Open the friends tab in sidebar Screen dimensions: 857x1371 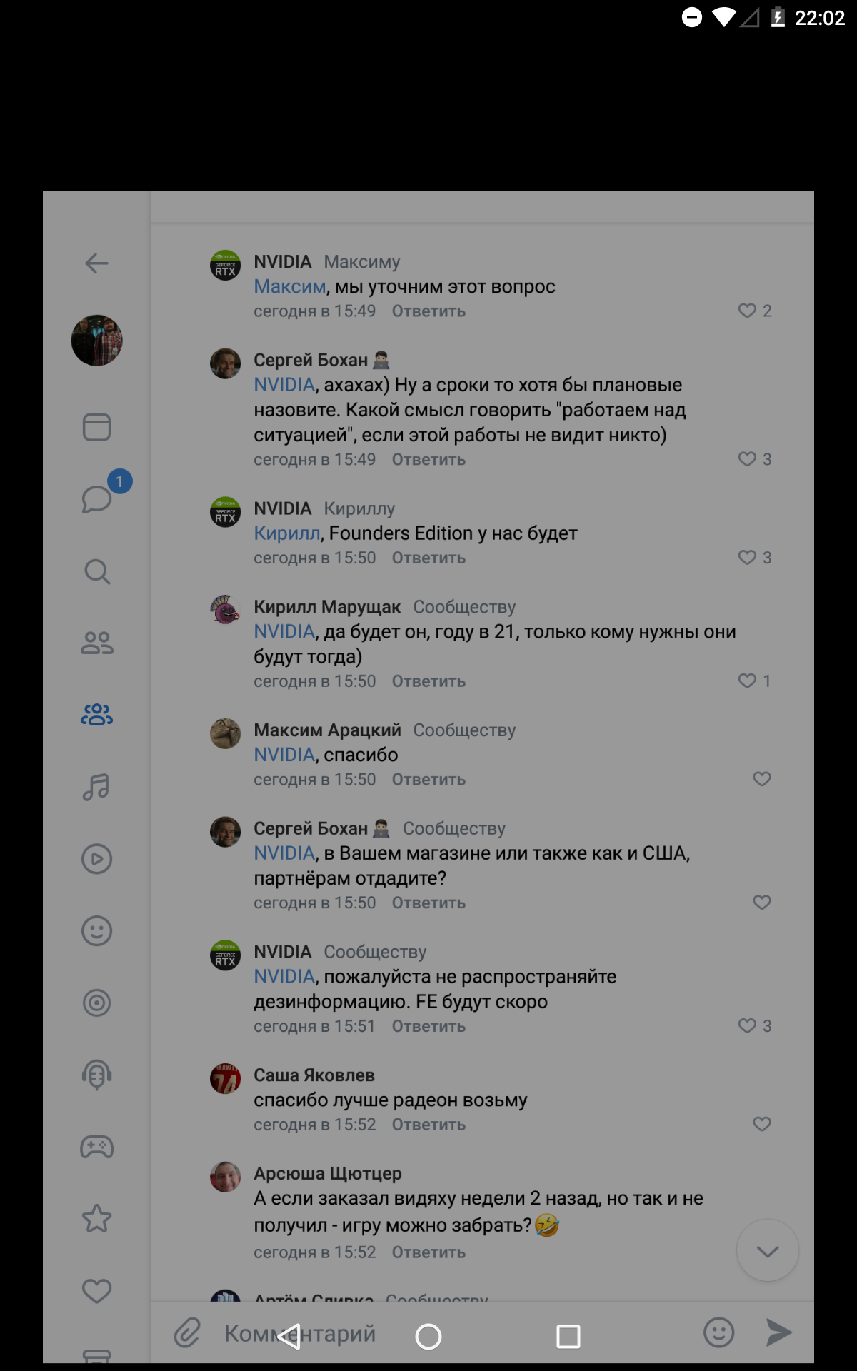pos(96,643)
